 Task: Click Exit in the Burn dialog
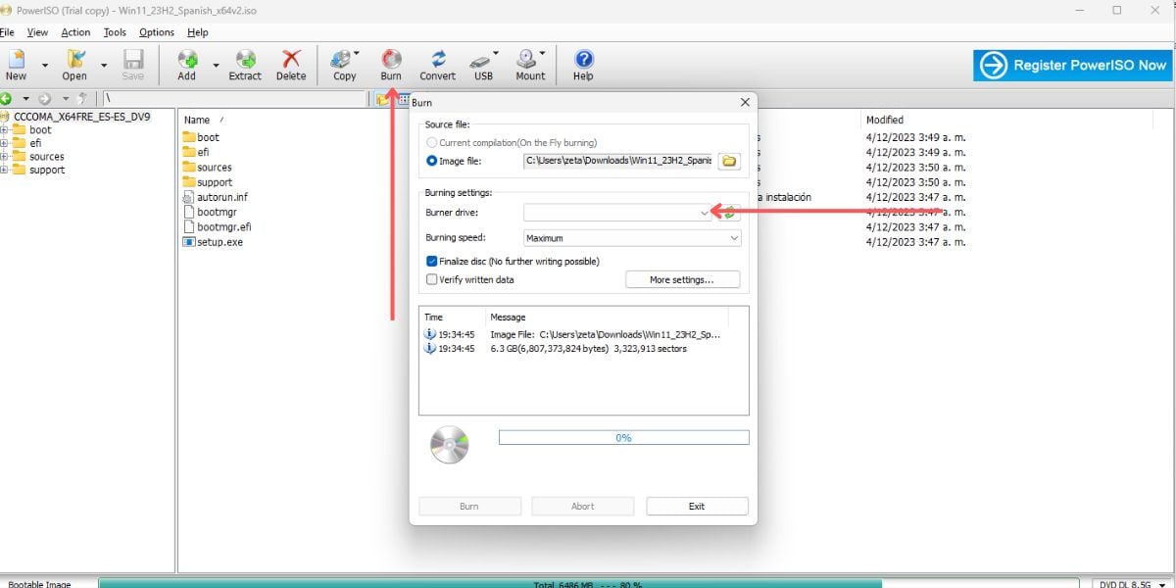coord(697,507)
